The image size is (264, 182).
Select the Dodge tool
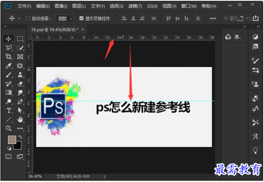pyautogui.click(x=8, y=102)
